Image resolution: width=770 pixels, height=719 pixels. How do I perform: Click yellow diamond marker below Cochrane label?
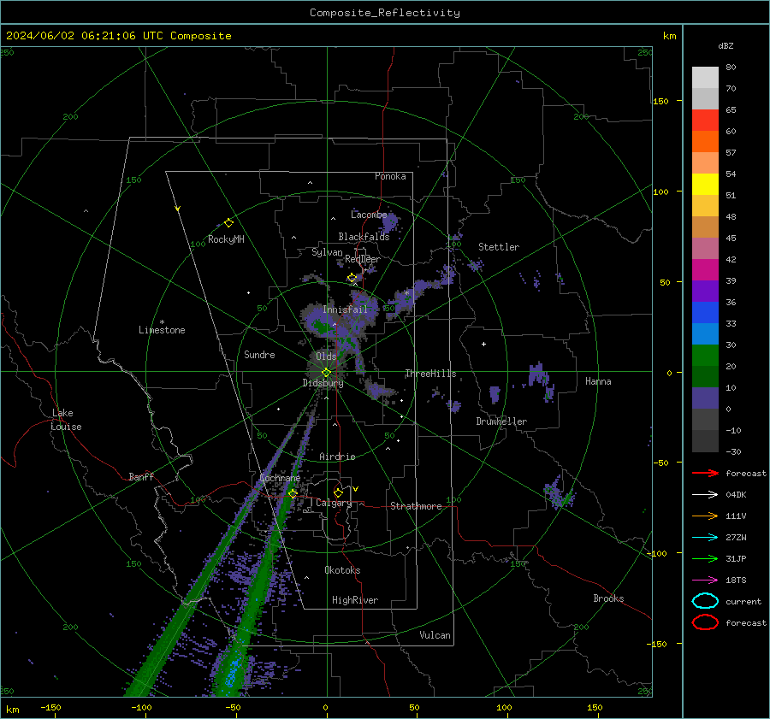293,493
